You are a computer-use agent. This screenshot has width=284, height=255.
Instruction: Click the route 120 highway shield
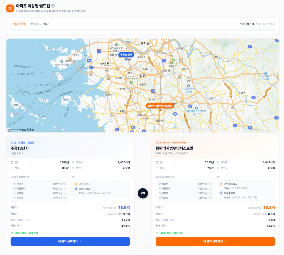click(x=99, y=51)
